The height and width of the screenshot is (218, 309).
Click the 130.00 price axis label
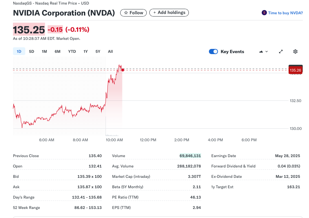[x=296, y=129]
